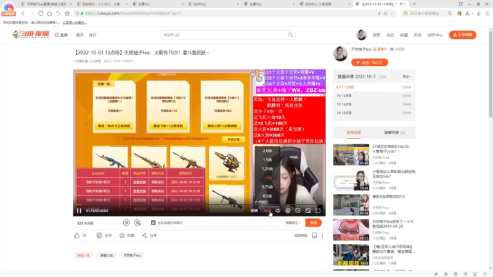Image resolution: width=493 pixels, height=277 pixels.
Task: Switch to the danmaku list tab
Action: click(x=394, y=132)
